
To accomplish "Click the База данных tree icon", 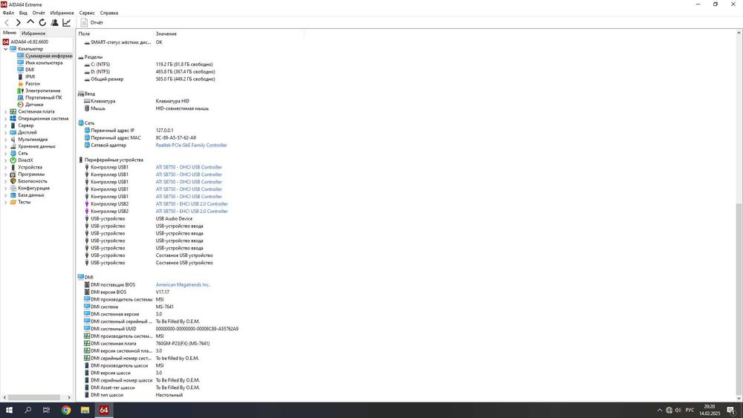I will click(13, 195).
